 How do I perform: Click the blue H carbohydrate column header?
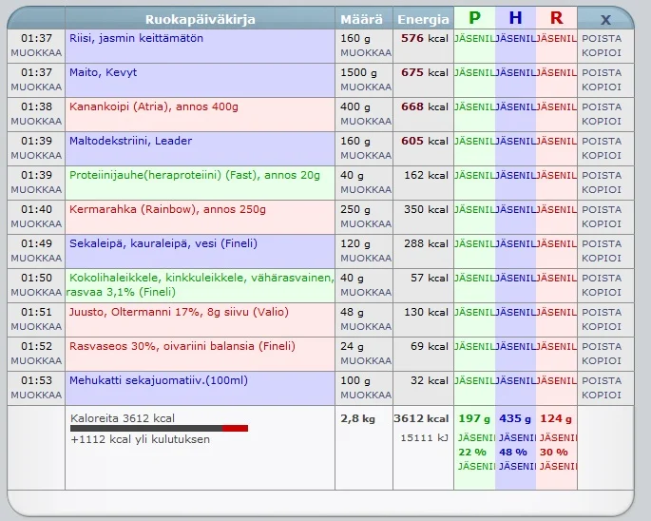515,18
